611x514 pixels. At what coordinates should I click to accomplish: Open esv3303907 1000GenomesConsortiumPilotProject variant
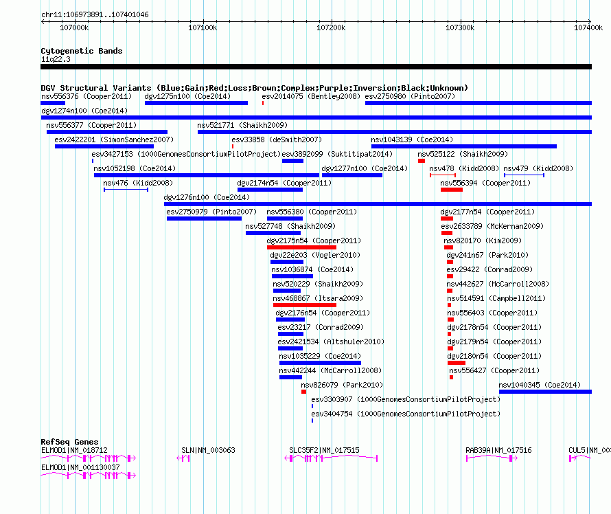(406, 399)
